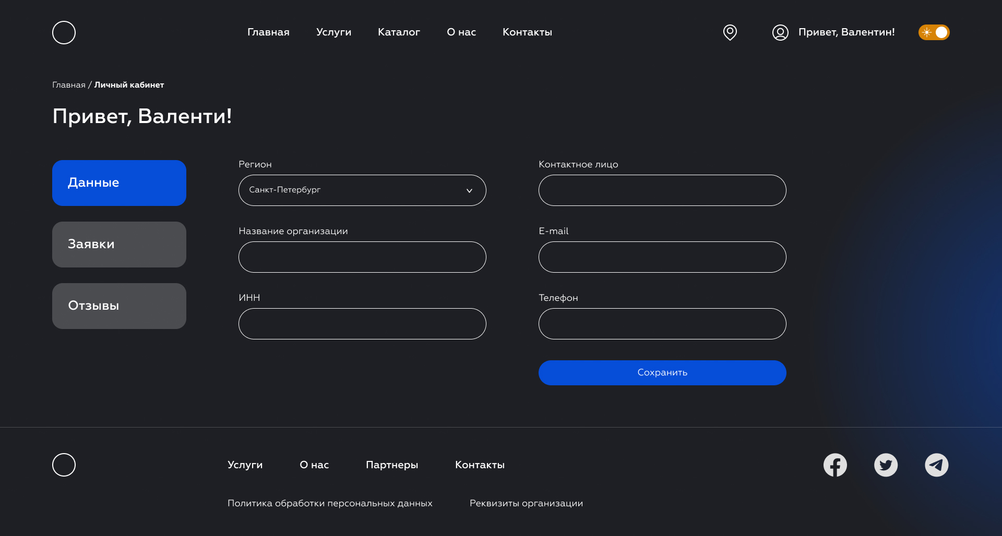Open О нас in top navigation
The image size is (1002, 536).
pyautogui.click(x=461, y=32)
